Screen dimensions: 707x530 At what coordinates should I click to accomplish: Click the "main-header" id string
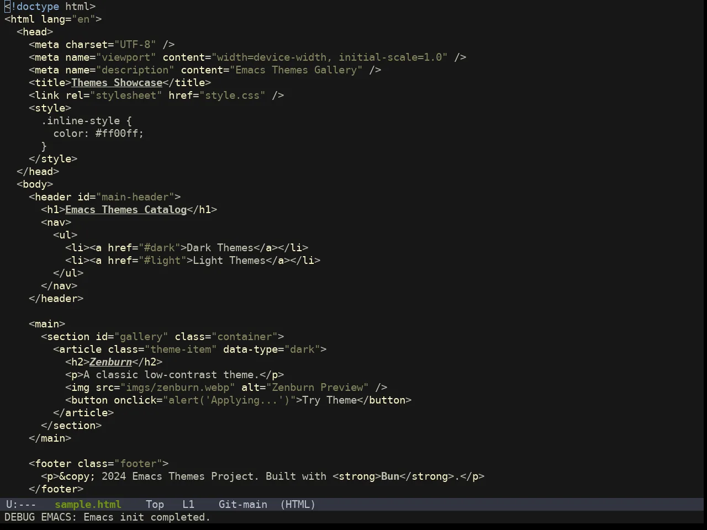tap(135, 197)
